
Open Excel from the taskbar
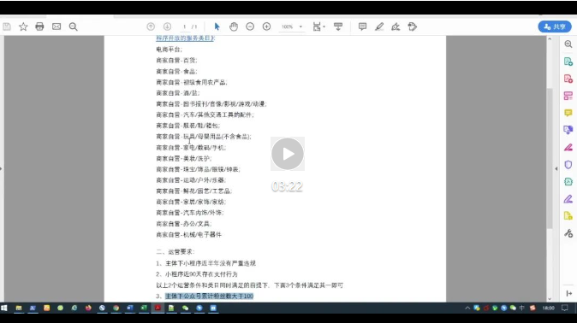click(x=144, y=308)
